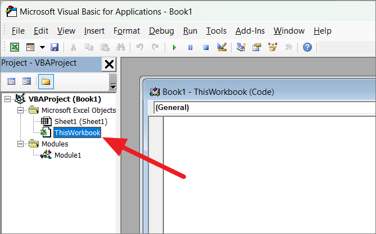Image resolution: width=376 pixels, height=234 pixels.
Task: Click View Code icon in Project panel
Action: coord(11,81)
